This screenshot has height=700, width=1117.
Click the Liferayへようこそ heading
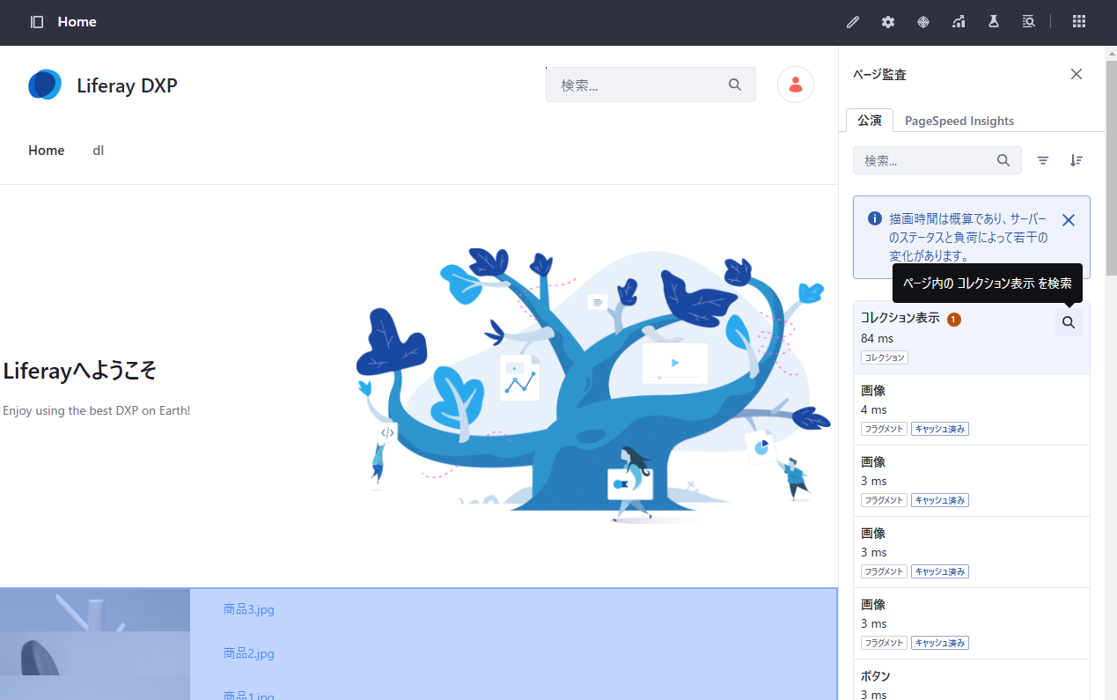(x=79, y=371)
